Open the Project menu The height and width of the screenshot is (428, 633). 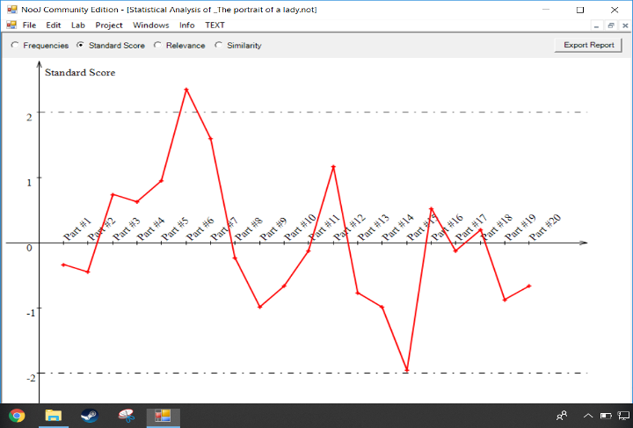[109, 25]
